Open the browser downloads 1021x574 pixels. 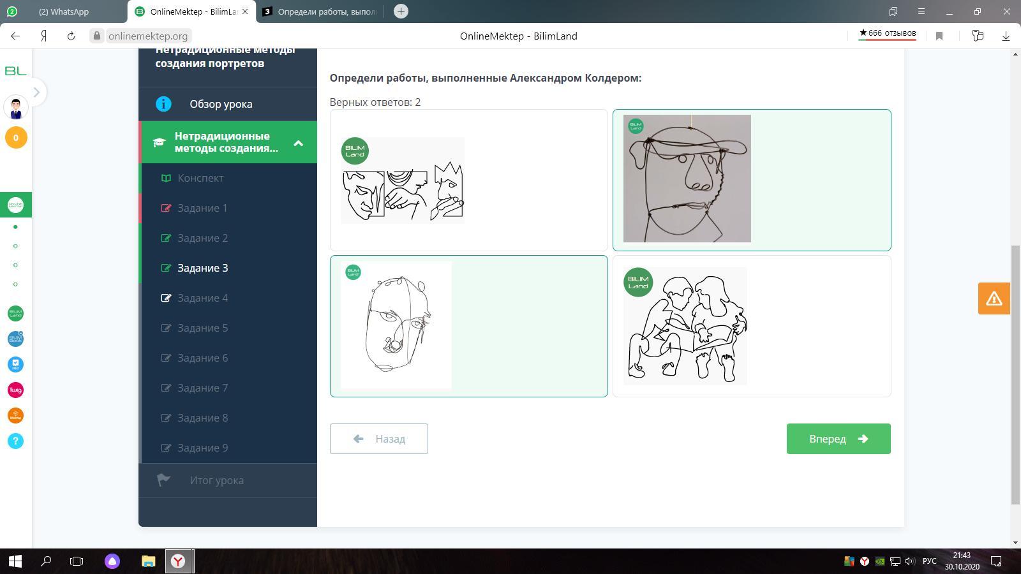(1006, 36)
